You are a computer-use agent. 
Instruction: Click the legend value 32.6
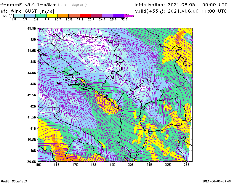coord(124,19)
